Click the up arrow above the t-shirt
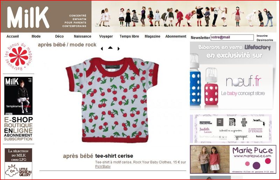This screenshot has height=180, width=280. coord(110,47)
